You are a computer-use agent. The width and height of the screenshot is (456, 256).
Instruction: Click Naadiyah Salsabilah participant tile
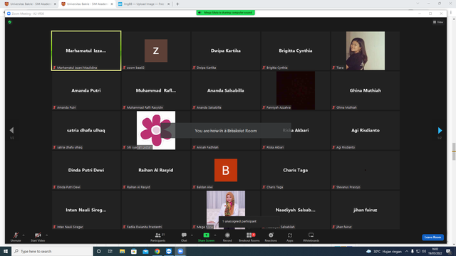pyautogui.click(x=296, y=210)
